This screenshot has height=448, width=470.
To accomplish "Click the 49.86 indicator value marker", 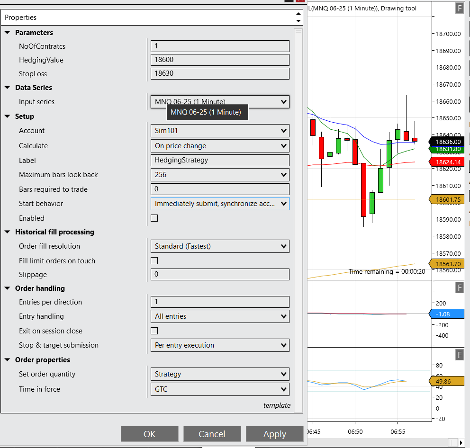I will click(447, 382).
